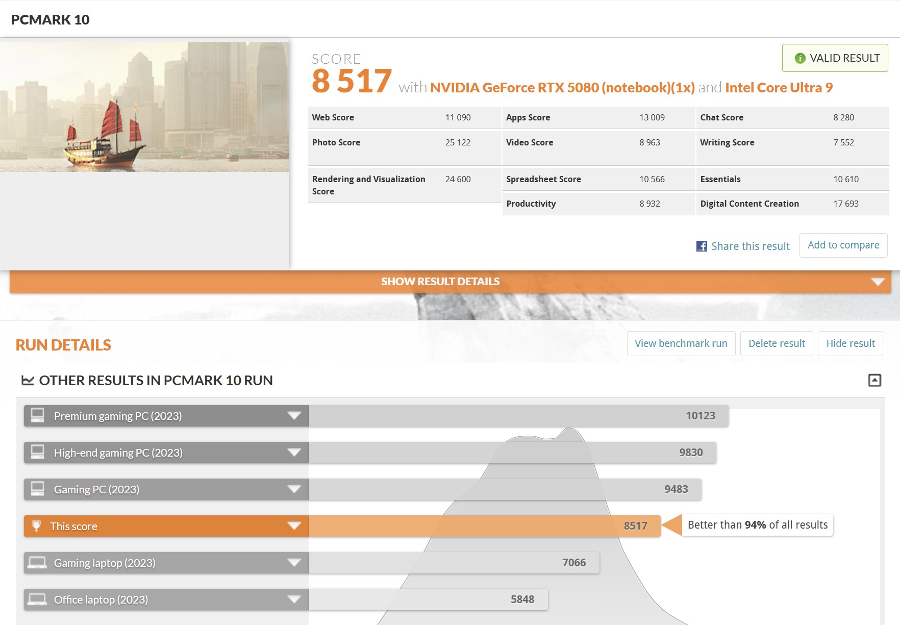Image resolution: width=900 pixels, height=625 pixels.
Task: Click the chart icon beside Other Results heading
Action: (x=28, y=380)
